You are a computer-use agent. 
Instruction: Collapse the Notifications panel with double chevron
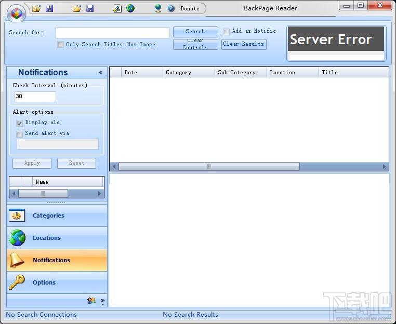tap(100, 72)
